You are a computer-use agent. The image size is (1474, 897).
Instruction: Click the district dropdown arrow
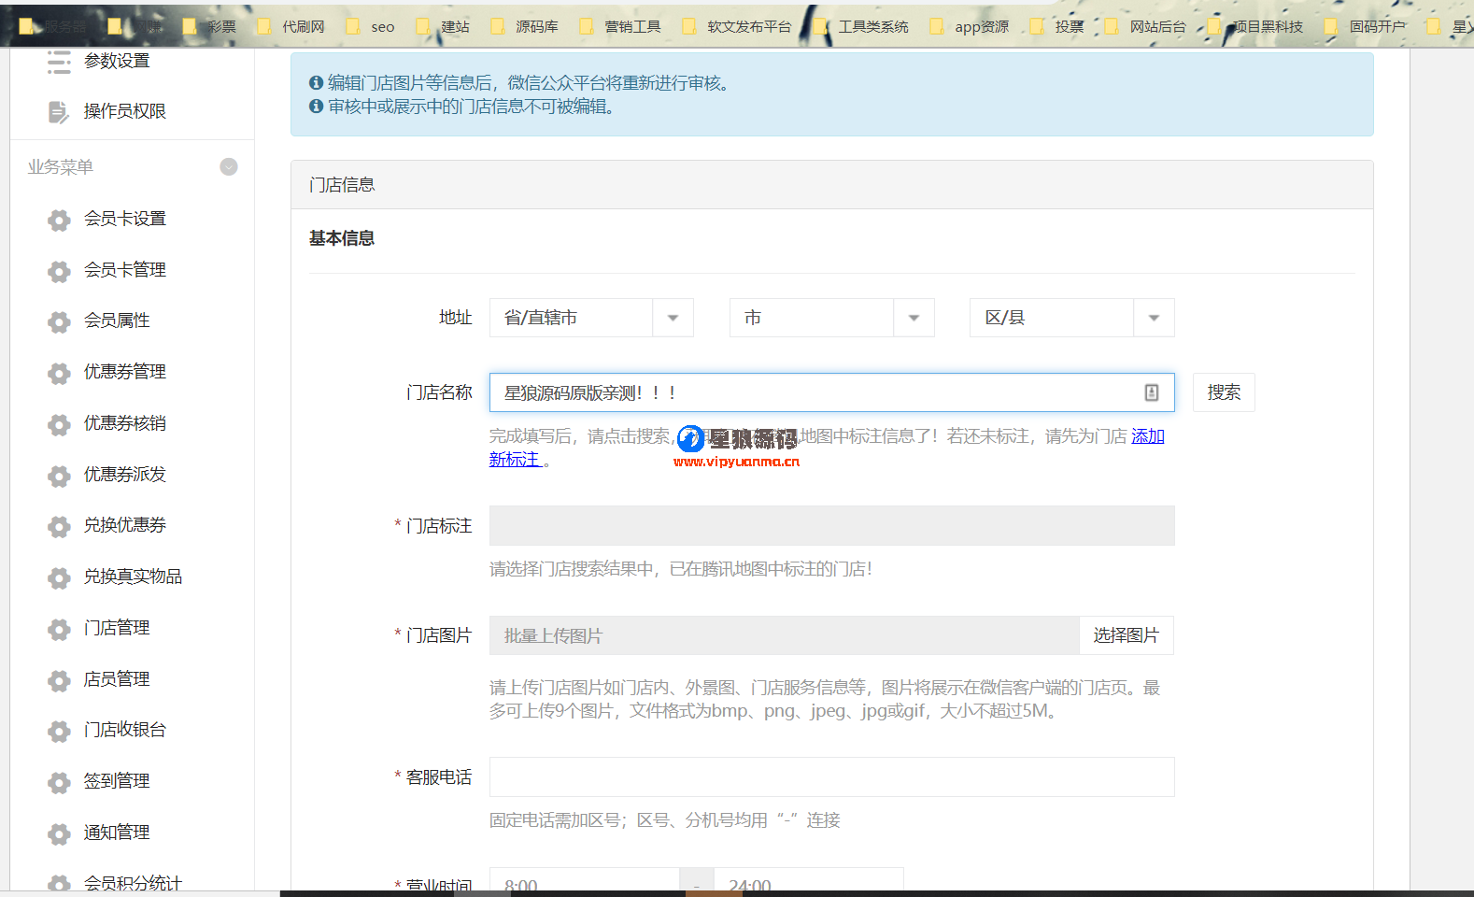pos(1154,318)
